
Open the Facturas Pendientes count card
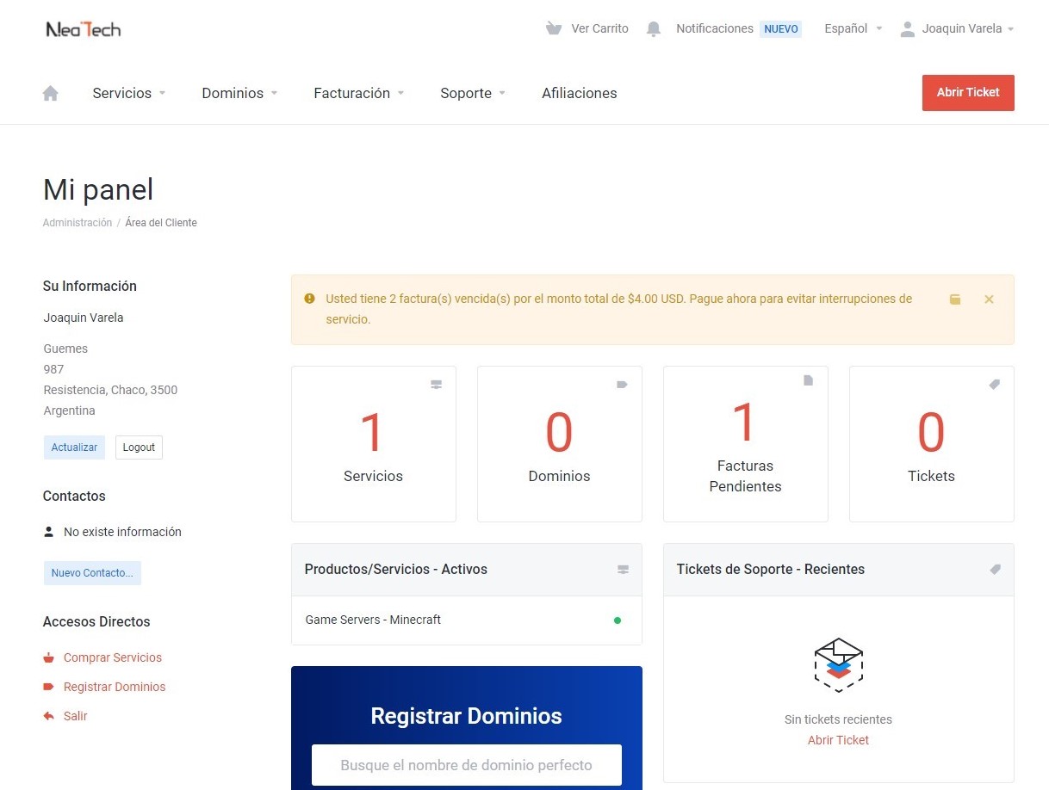pyautogui.click(x=746, y=444)
